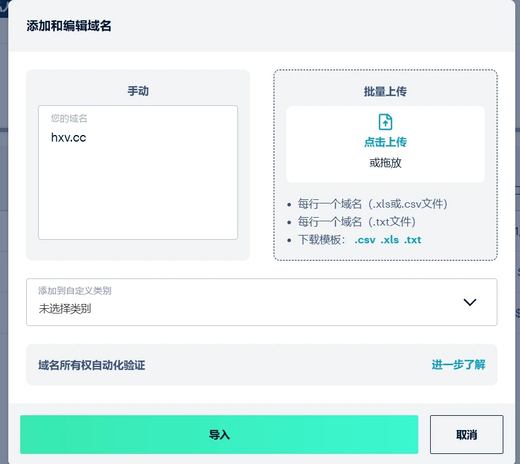Click the 点击上传 upload link

pos(386,142)
